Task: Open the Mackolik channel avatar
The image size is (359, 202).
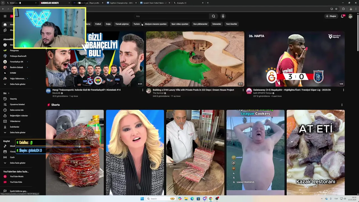Action: [48, 91]
